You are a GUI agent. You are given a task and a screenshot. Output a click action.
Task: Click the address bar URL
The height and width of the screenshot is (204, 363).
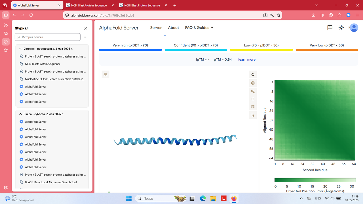(103, 15)
